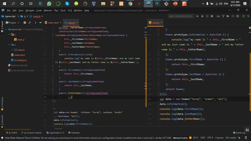Click the Run play icon
The width and height of the screenshot is (251, 141).
(198, 16)
